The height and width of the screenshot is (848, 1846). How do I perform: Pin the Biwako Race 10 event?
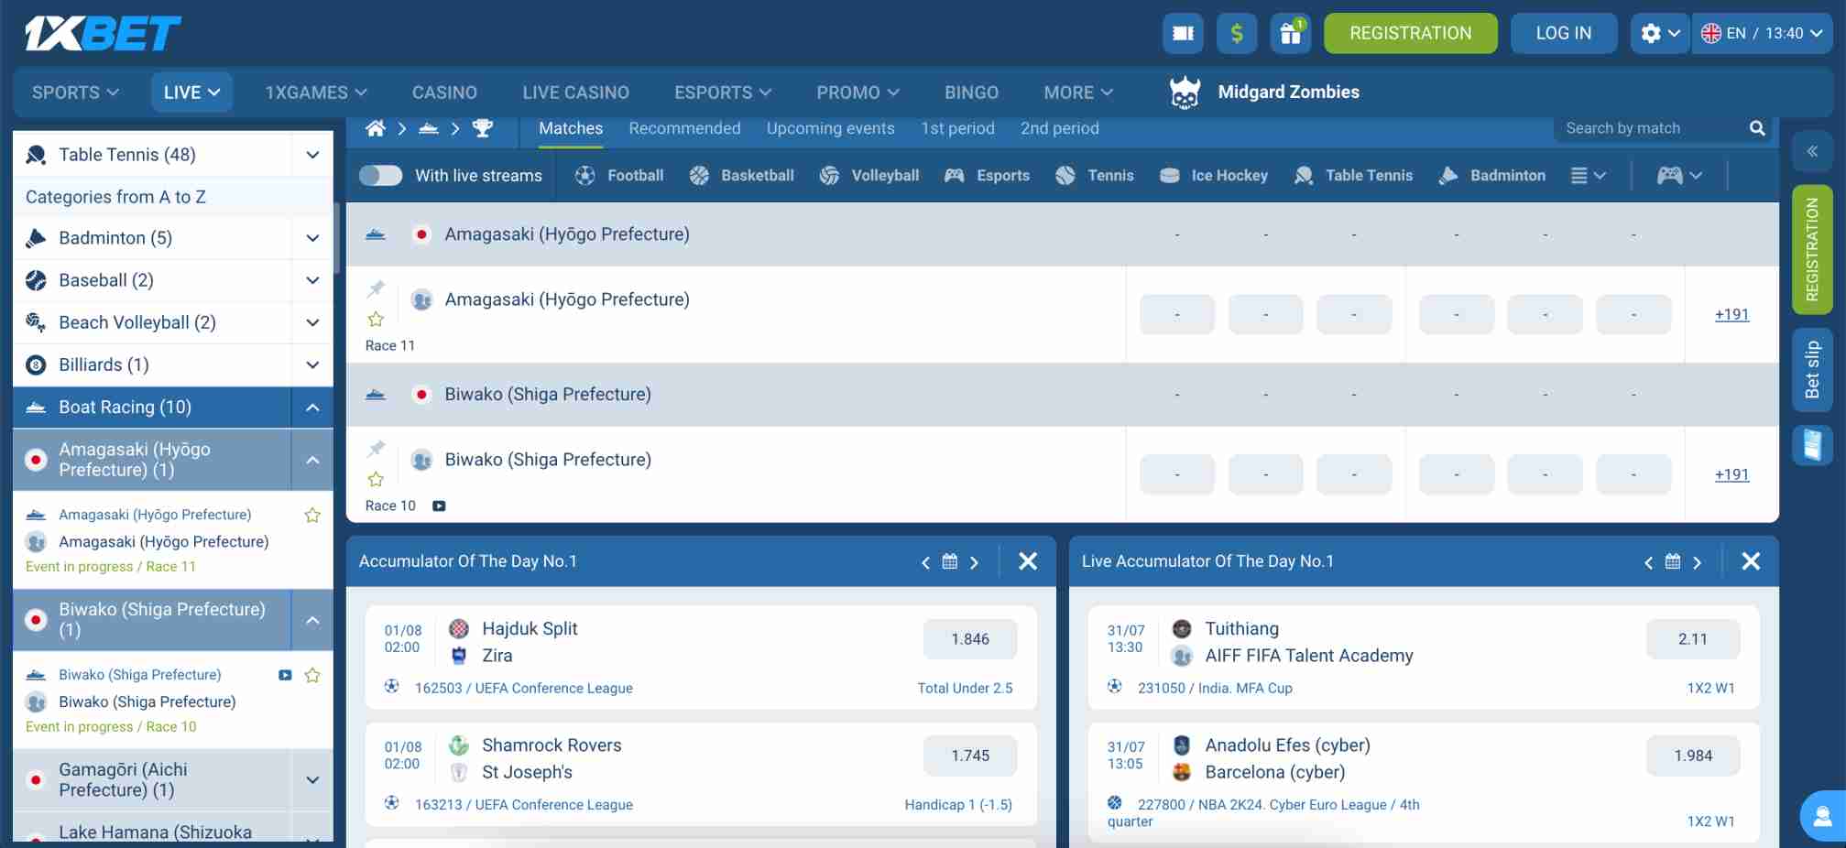376,449
